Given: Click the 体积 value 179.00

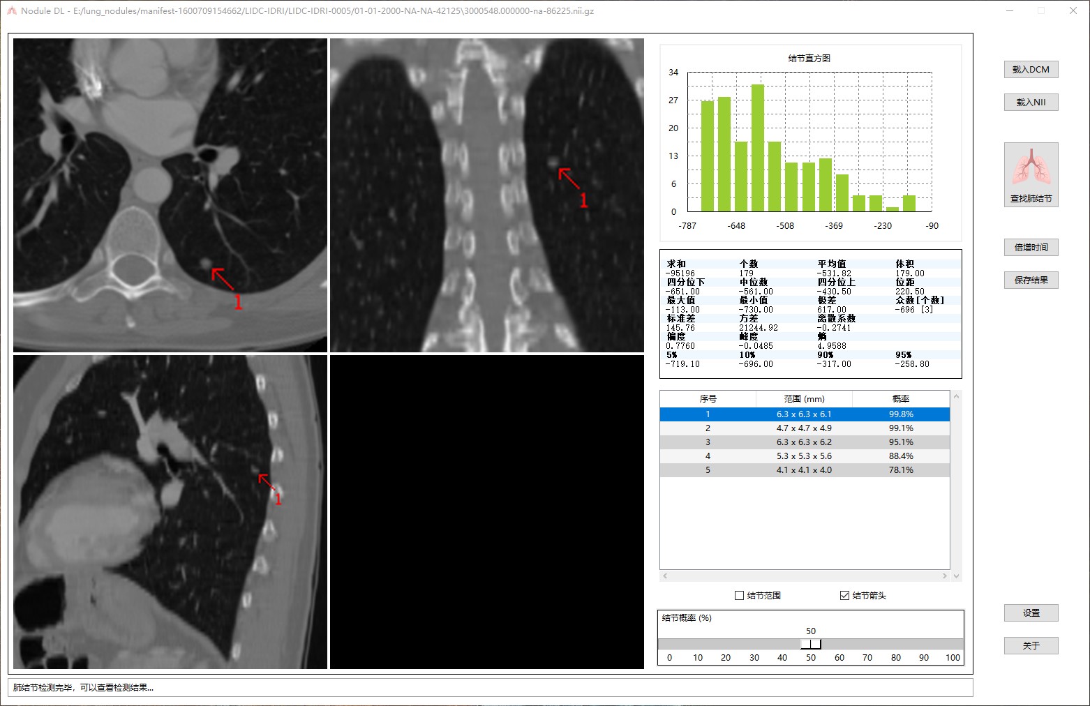Looking at the screenshot, I should pos(910,273).
